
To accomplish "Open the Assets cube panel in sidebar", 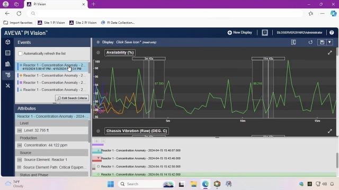I will (x=8, y=42).
